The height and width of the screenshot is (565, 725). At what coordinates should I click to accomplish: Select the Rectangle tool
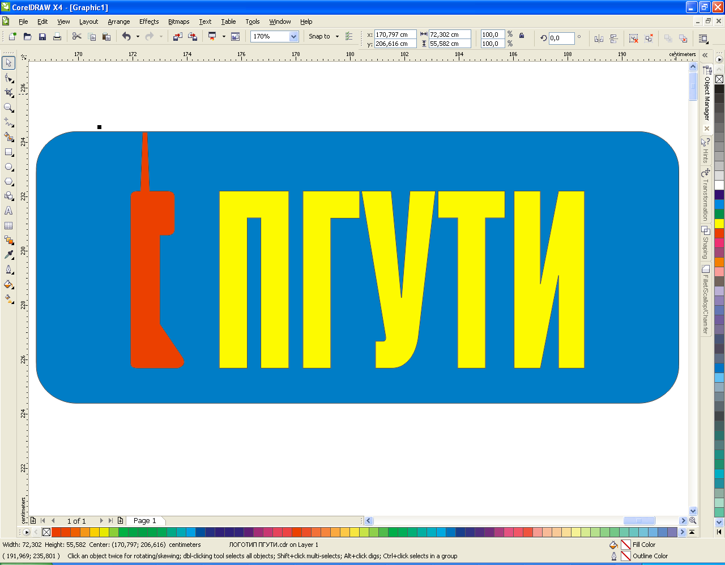pos(8,152)
